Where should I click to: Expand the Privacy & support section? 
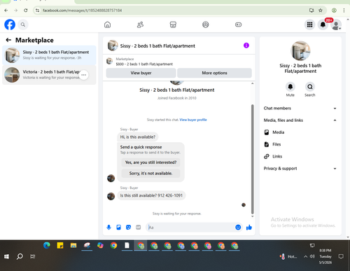300,169
